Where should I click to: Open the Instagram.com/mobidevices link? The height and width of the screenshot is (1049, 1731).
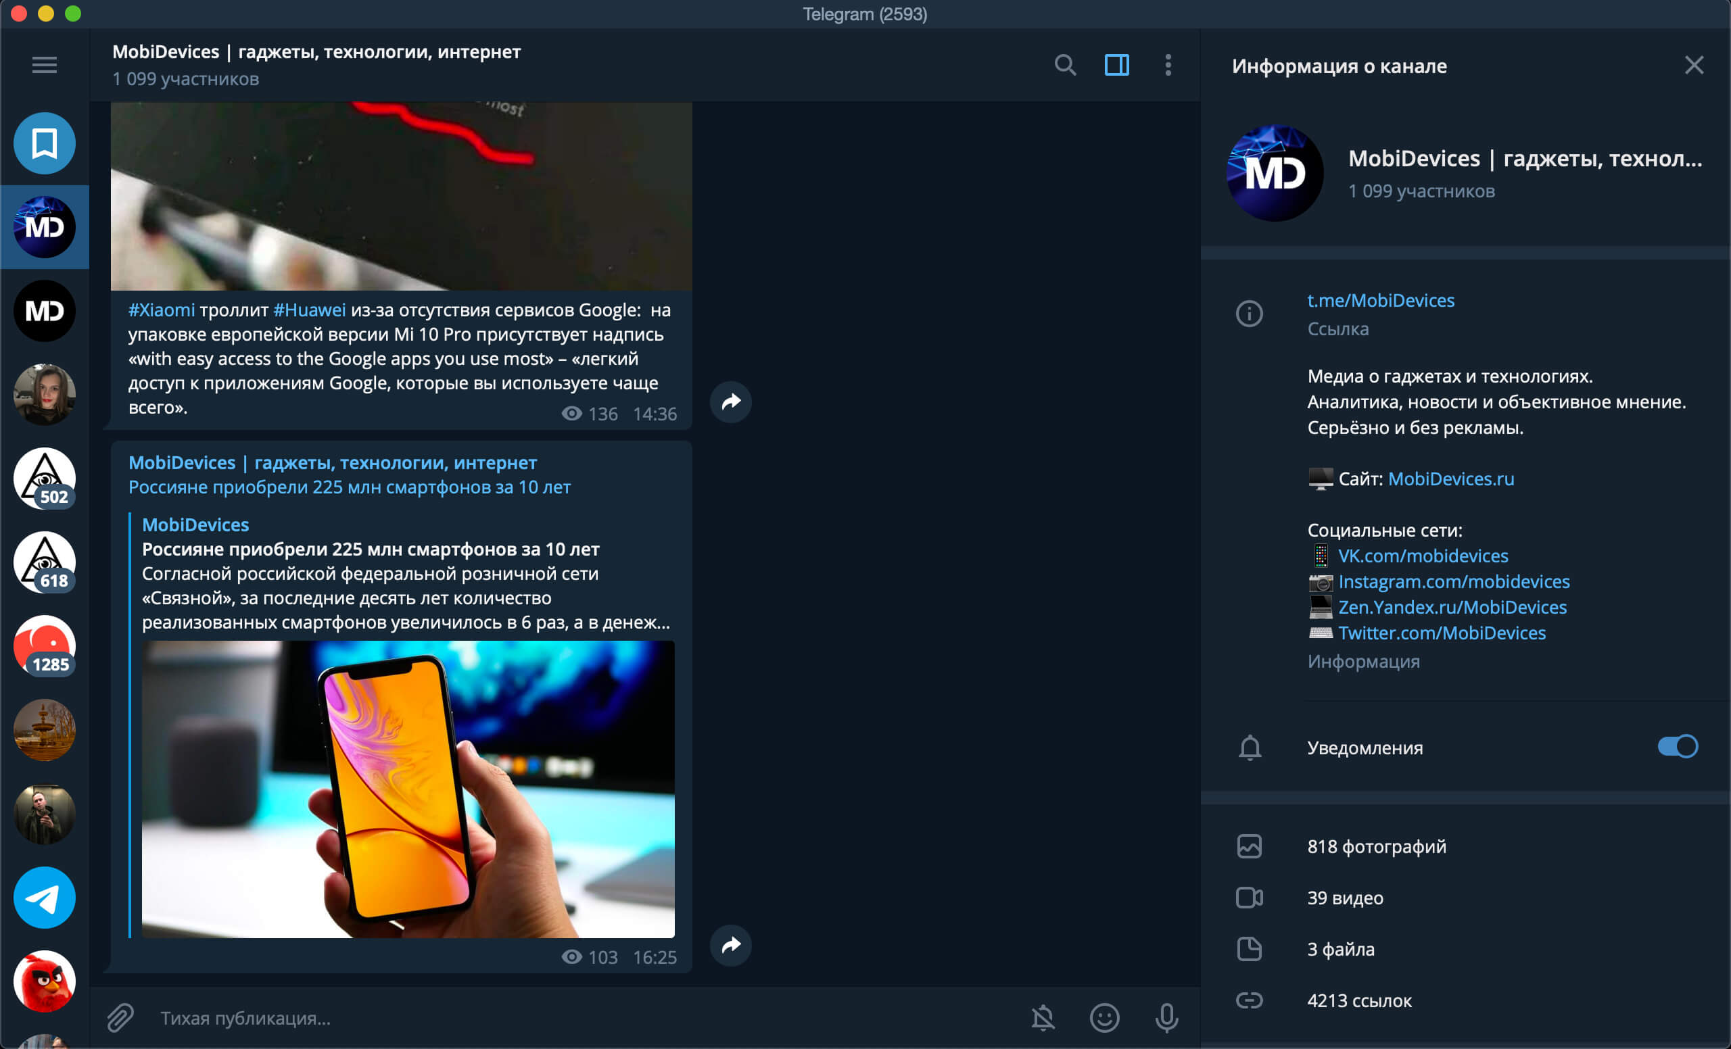point(1454,581)
